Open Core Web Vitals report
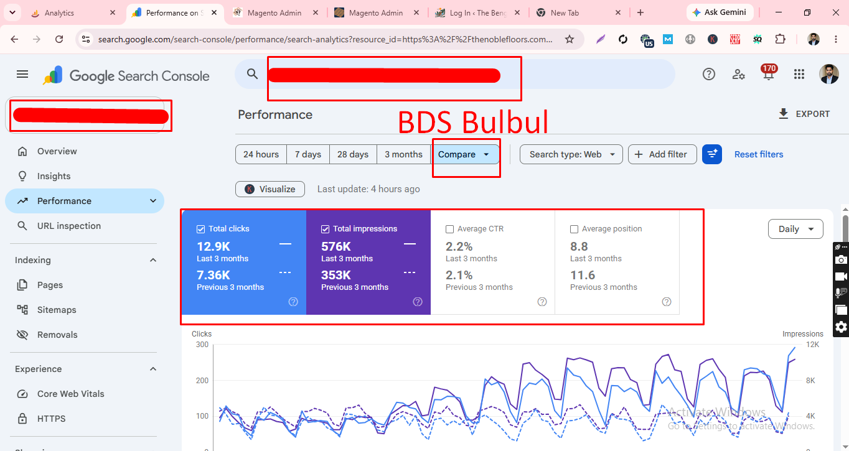The image size is (849, 451). 85,394
